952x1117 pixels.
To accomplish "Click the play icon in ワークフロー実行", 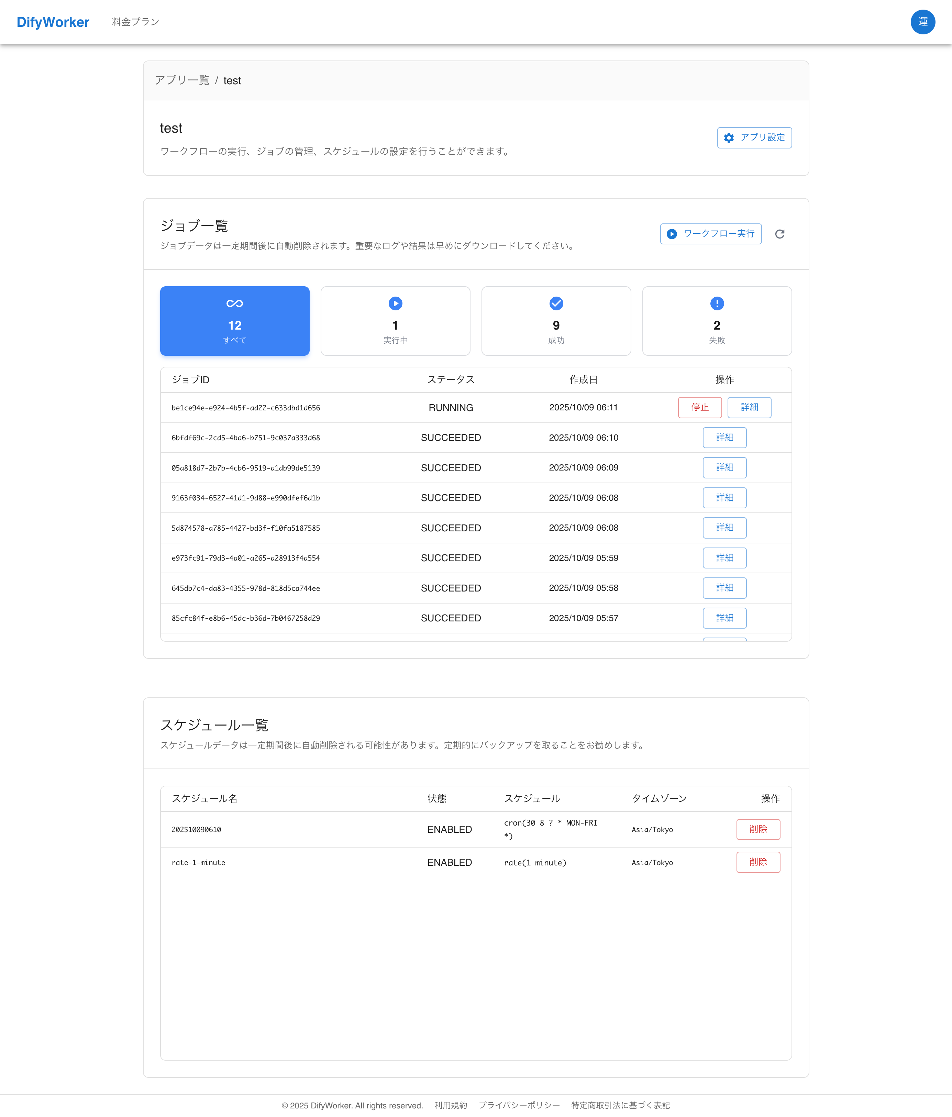I will (x=672, y=234).
